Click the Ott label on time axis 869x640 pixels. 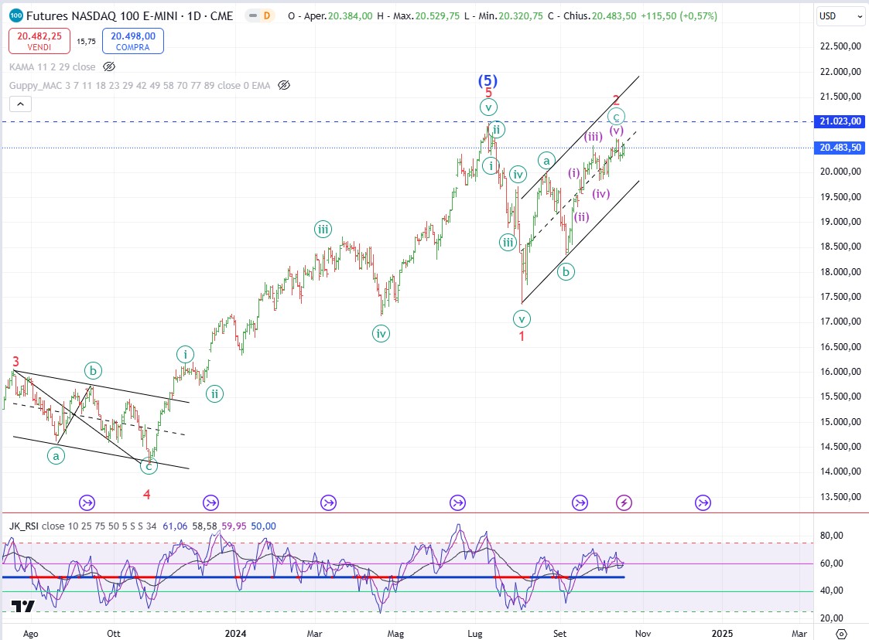(x=114, y=633)
